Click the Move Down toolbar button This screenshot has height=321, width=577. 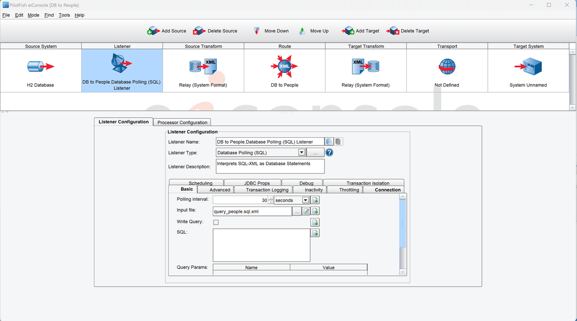271,31
